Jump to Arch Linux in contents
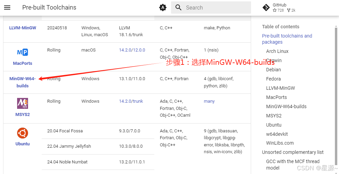This screenshot has width=339, height=174. [x=277, y=51]
